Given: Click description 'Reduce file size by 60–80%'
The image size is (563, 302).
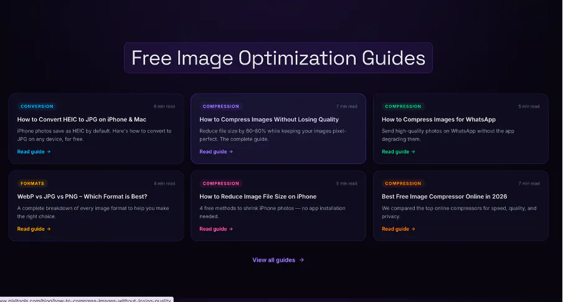Looking at the screenshot, I should click(273, 135).
